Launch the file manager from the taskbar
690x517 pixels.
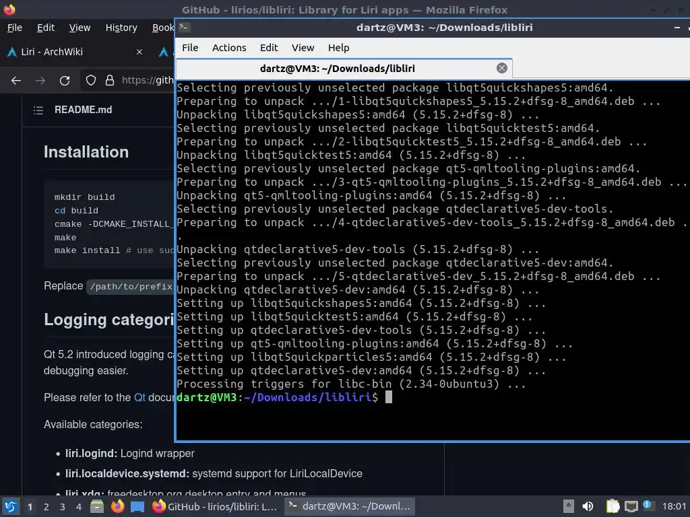(x=97, y=506)
